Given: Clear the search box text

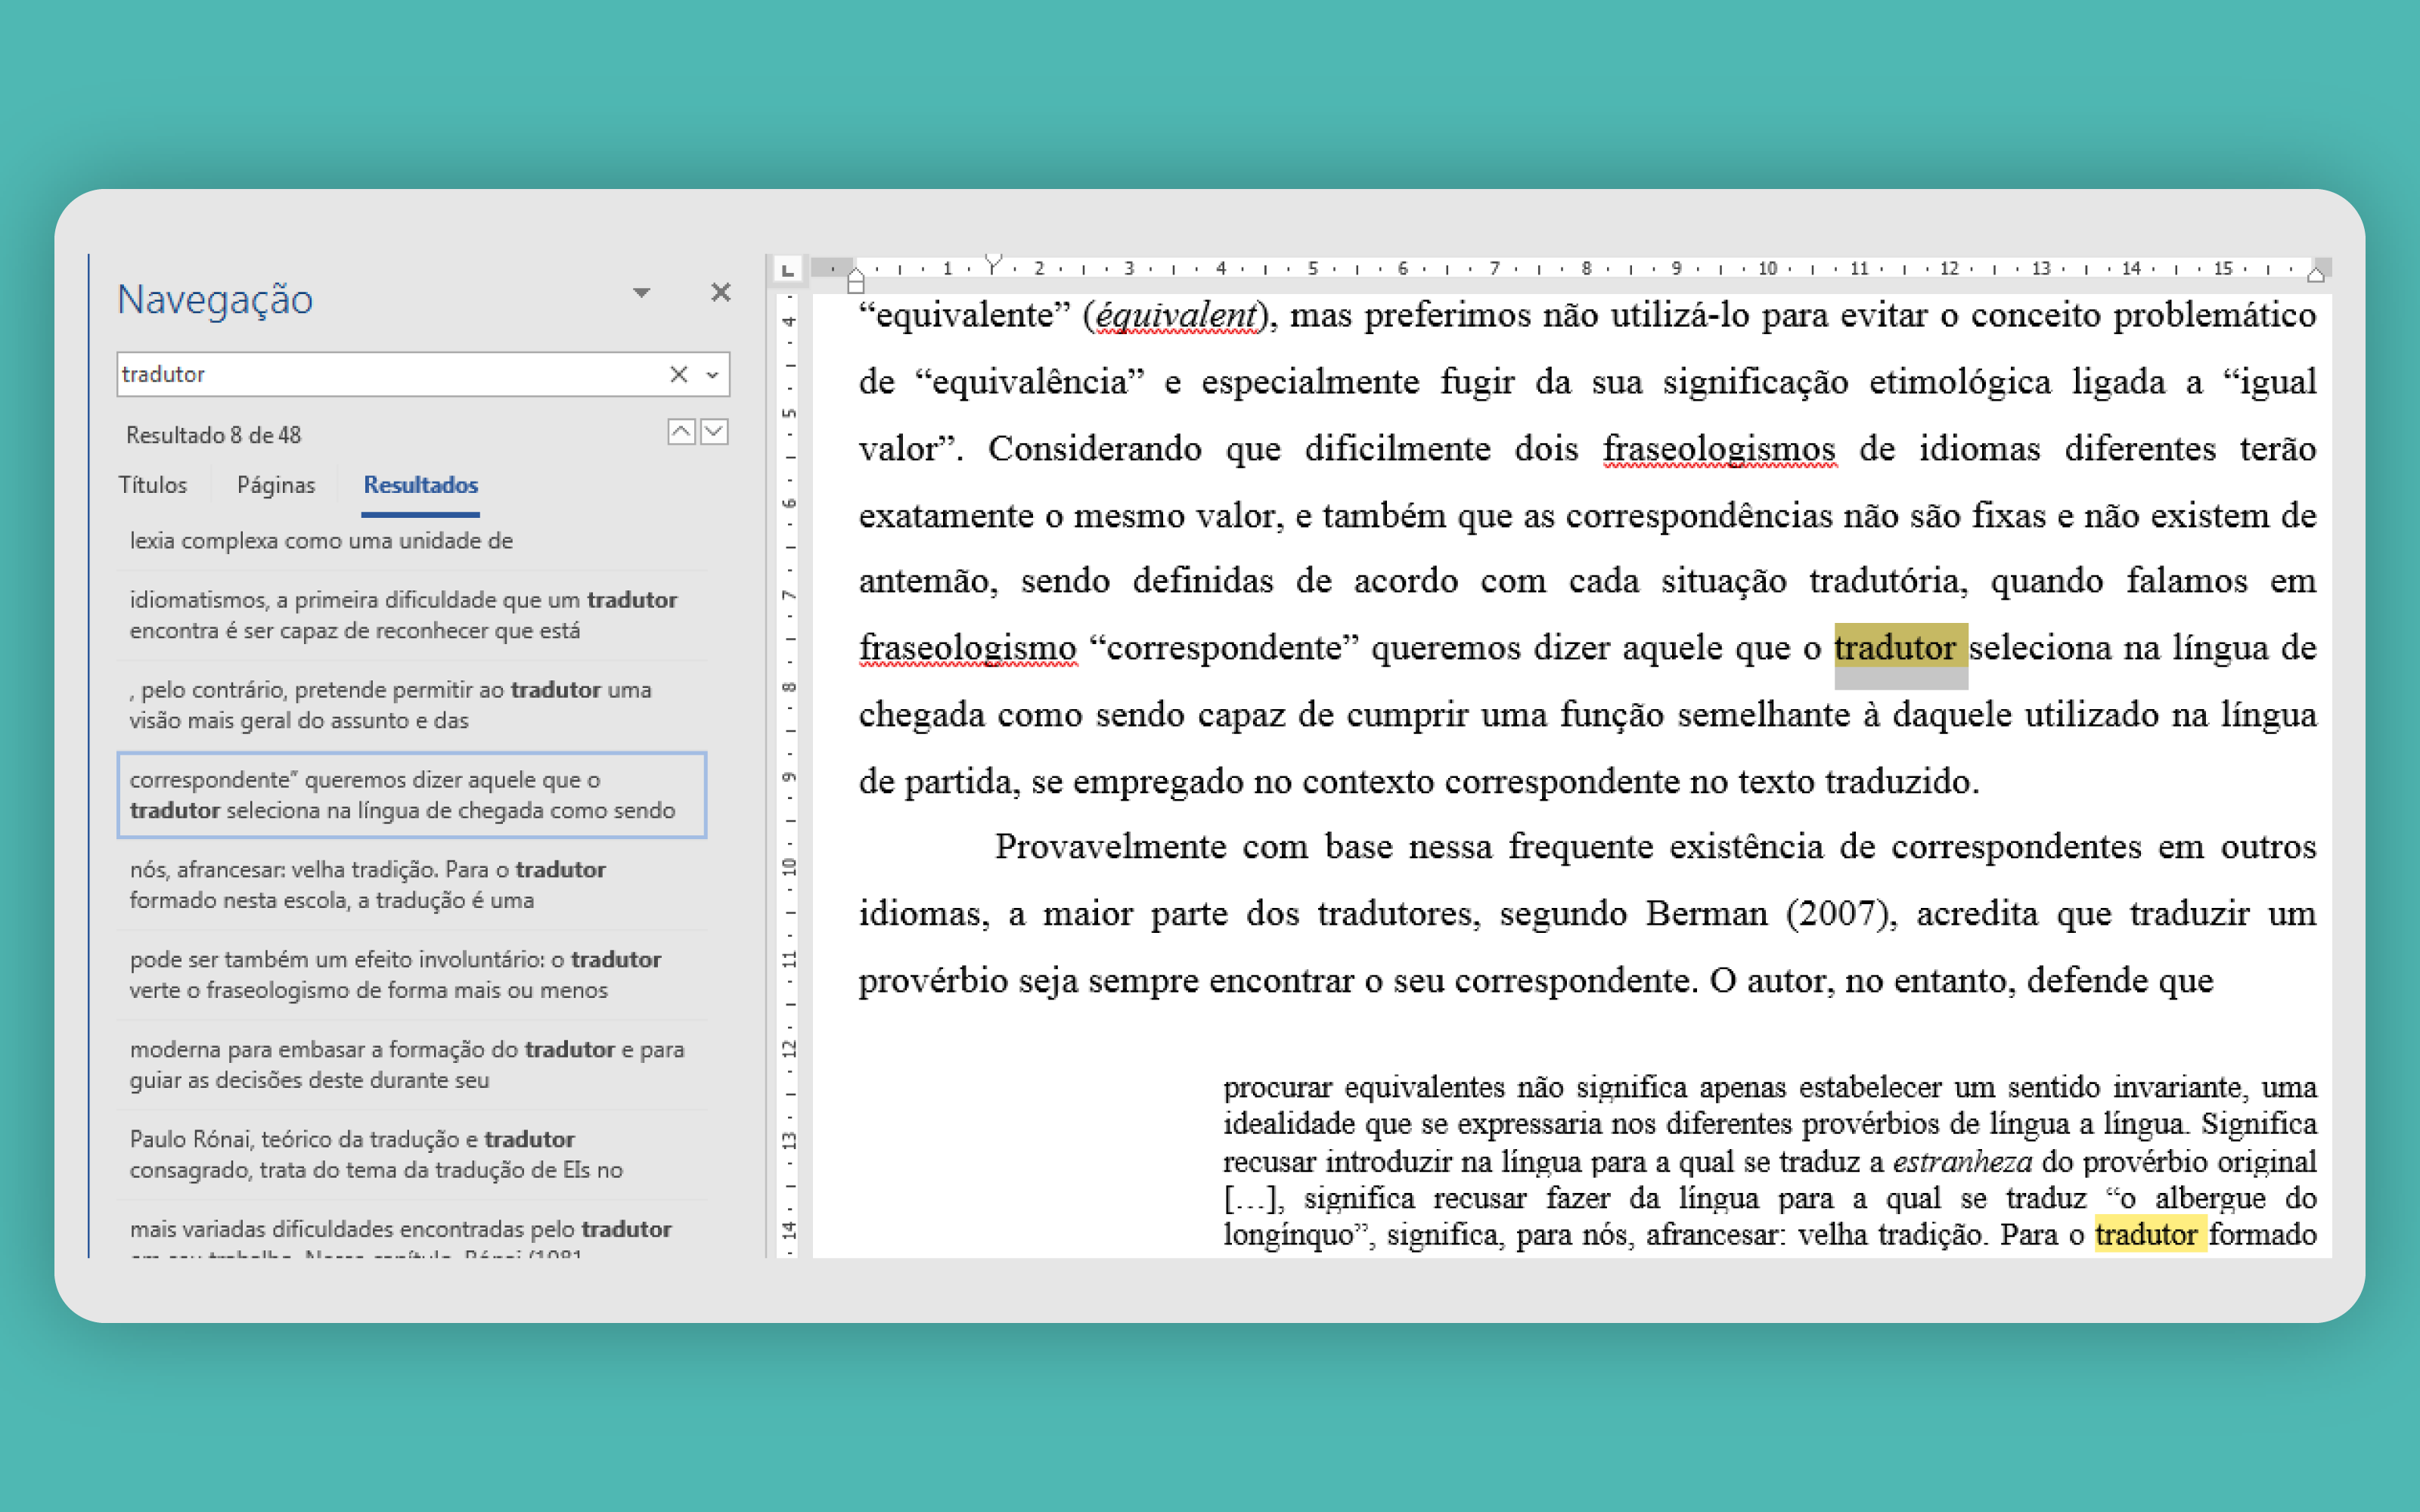Looking at the screenshot, I should point(678,374).
